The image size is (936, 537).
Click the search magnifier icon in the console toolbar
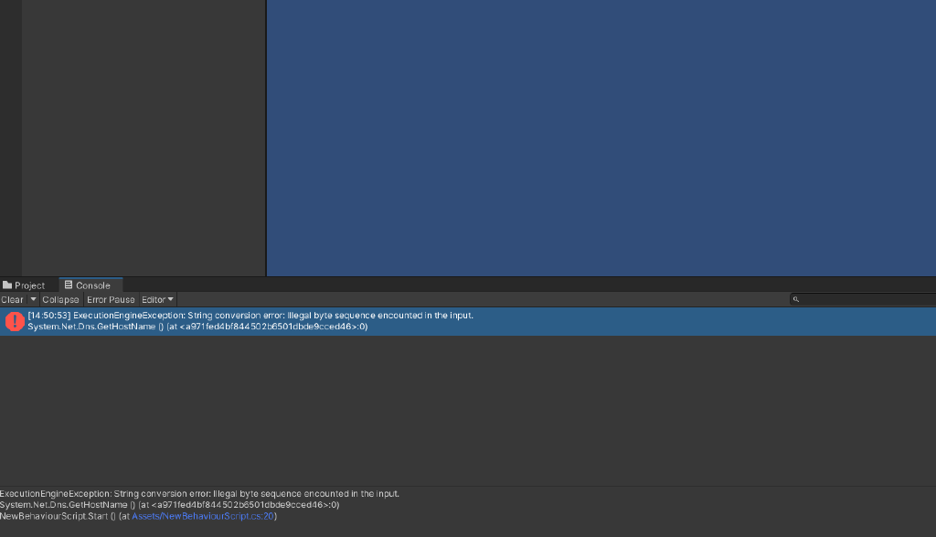[x=796, y=298]
